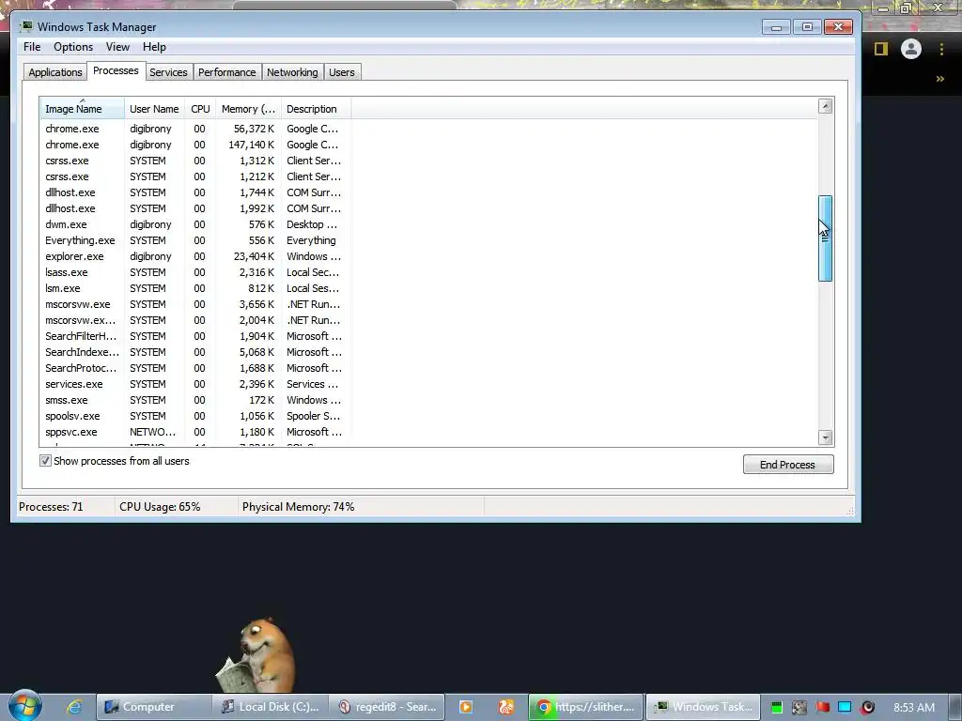Click the process list scroll down arrow
This screenshot has height=721, width=962.
pyautogui.click(x=825, y=437)
